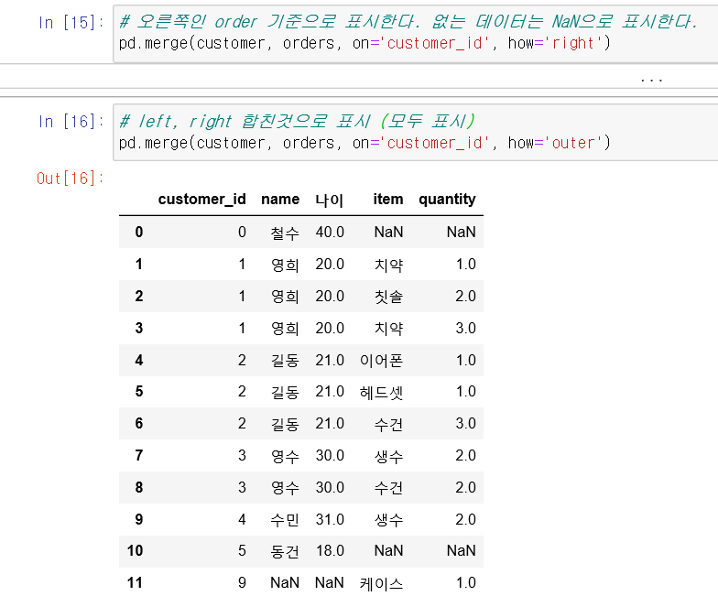Click the 케이스 item cell in row 11

pyautogui.click(x=381, y=584)
